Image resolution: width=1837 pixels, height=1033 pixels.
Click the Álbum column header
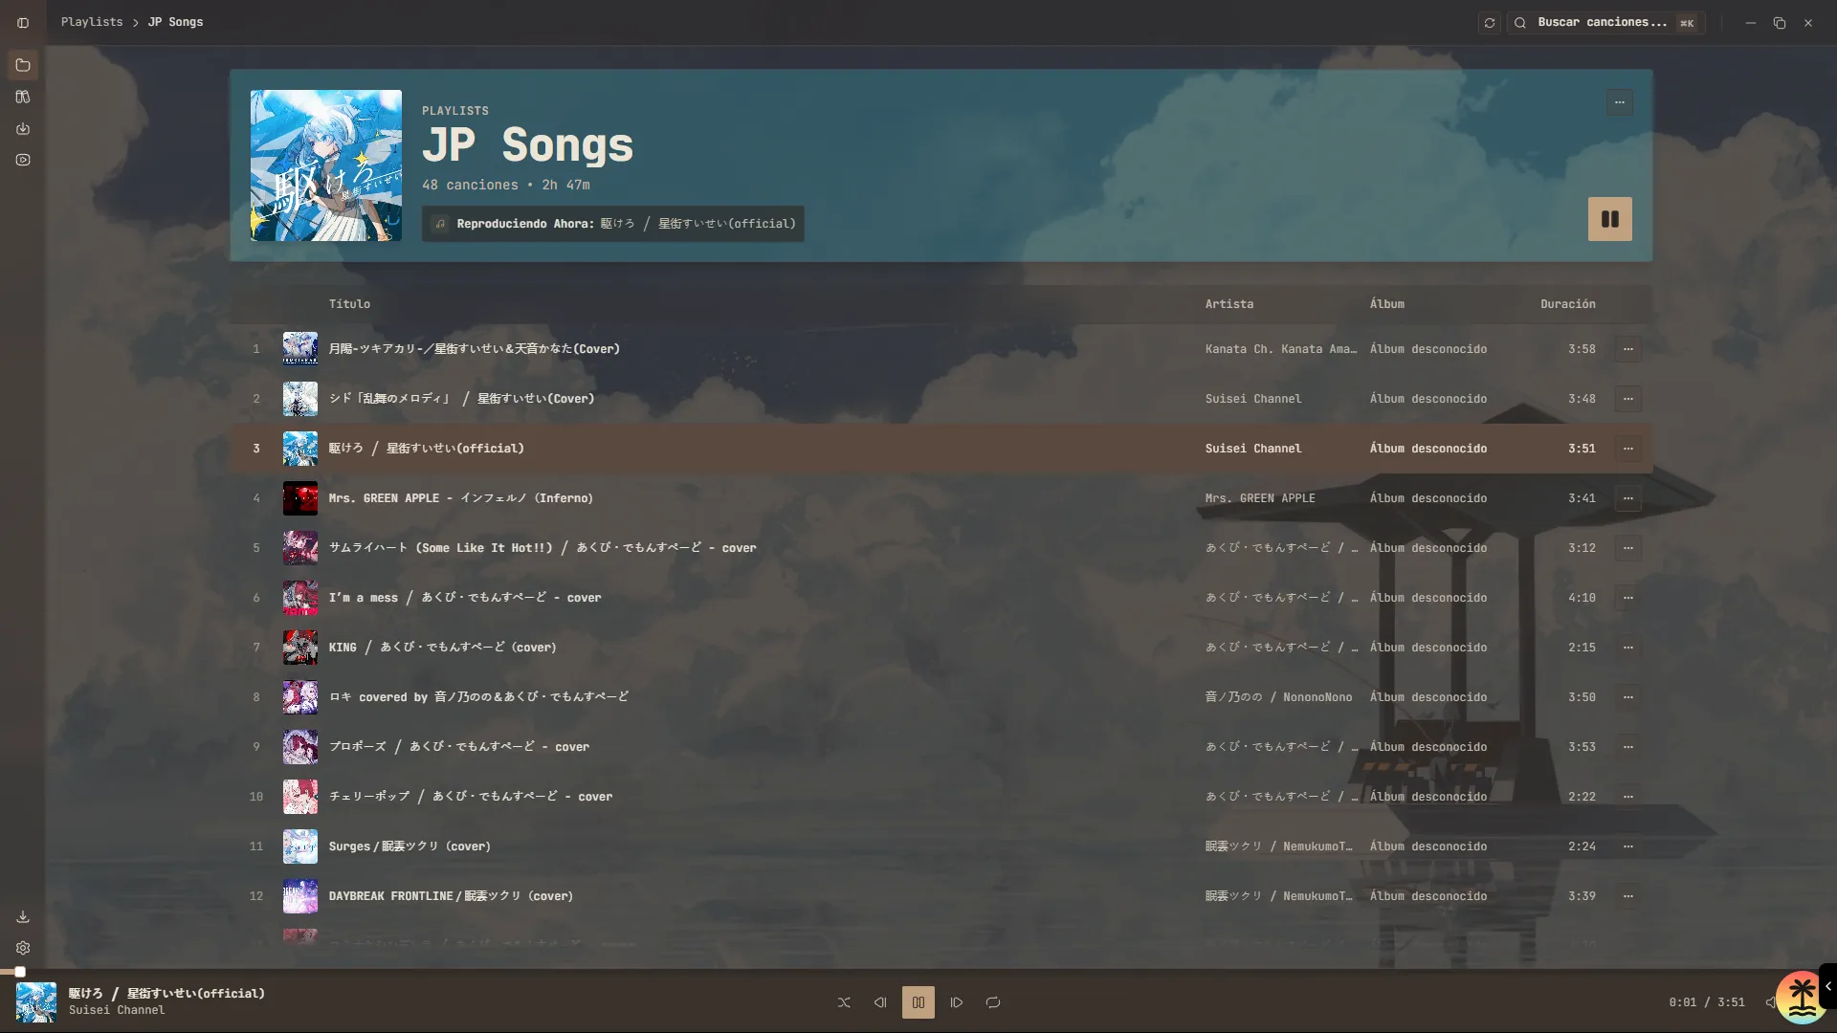[1387, 304]
